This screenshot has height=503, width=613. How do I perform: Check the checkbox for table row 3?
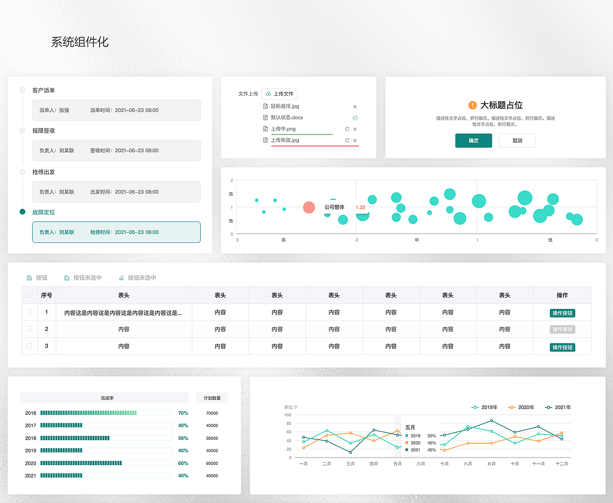click(29, 345)
